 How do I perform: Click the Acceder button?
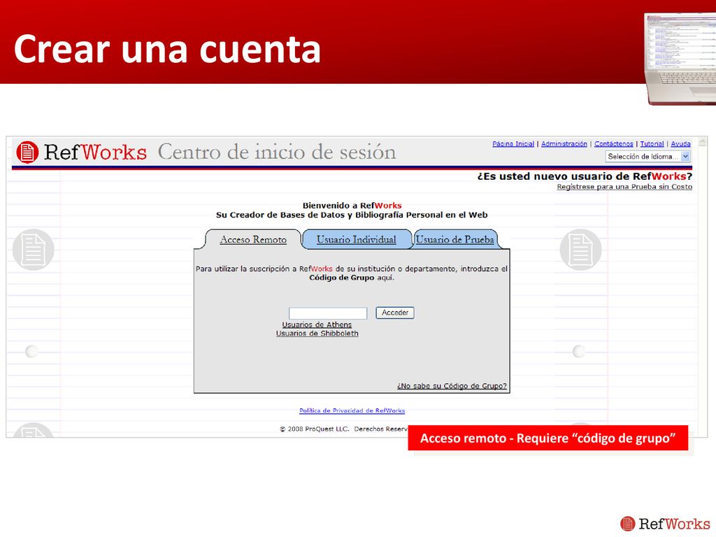(x=395, y=313)
